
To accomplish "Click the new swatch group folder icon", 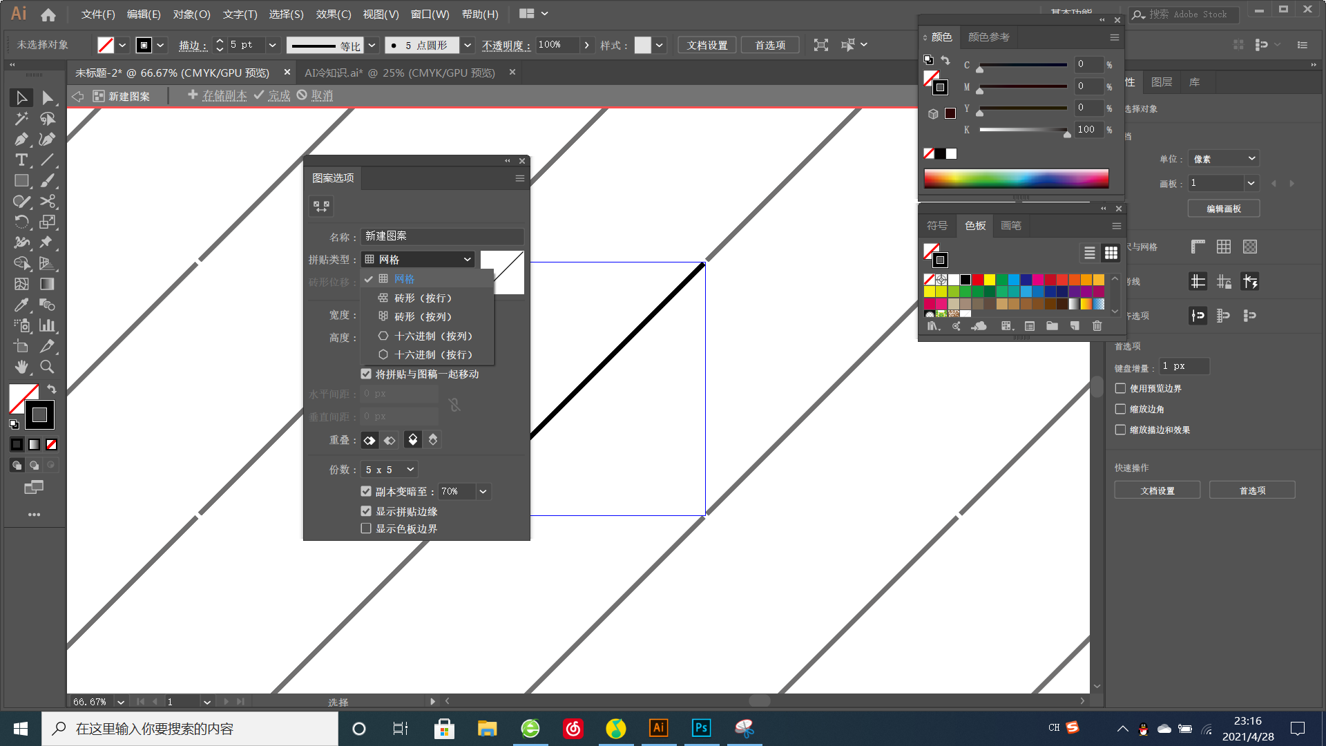I will tap(1052, 326).
